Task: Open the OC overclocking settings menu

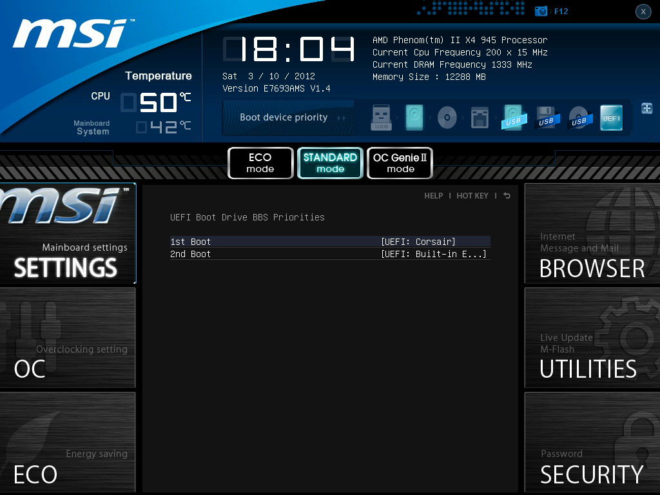Action: [x=68, y=338]
